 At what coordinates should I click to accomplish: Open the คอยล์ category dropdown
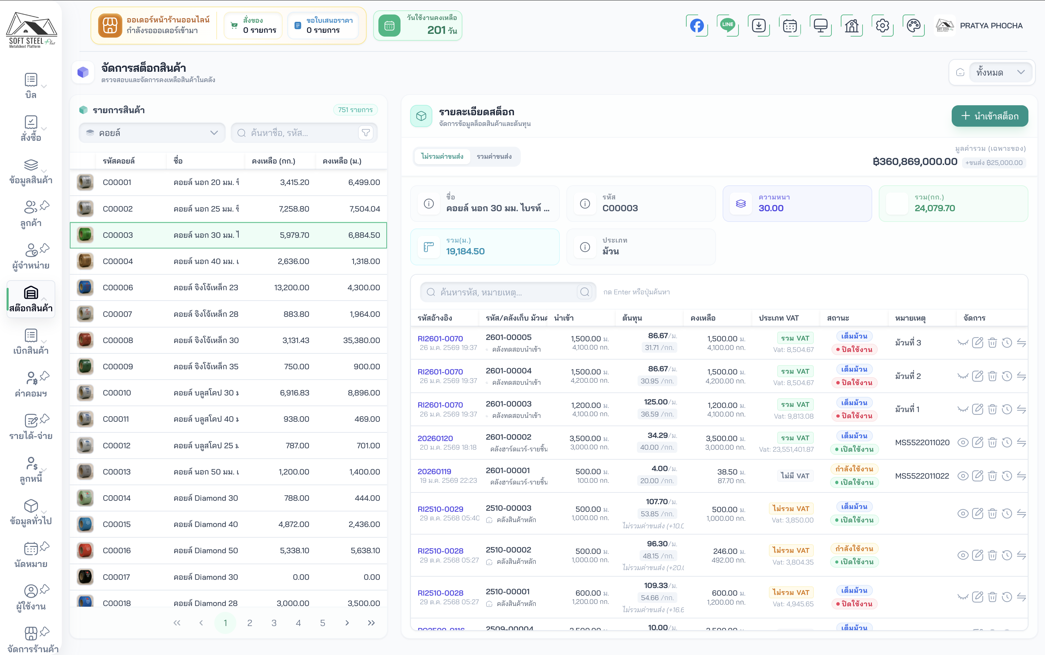(x=152, y=133)
